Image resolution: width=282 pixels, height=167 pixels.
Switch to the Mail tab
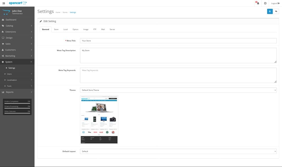tap(103, 29)
